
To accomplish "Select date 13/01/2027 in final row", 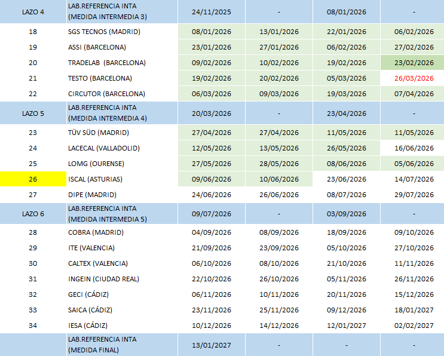I will tap(211, 345).
